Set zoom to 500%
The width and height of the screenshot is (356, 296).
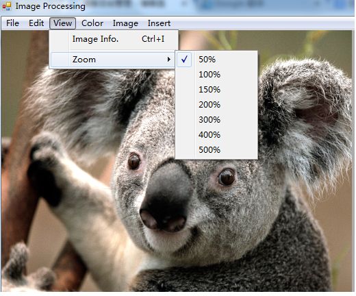(216, 150)
